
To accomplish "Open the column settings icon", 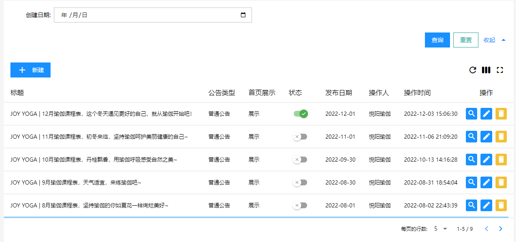I will [486, 70].
